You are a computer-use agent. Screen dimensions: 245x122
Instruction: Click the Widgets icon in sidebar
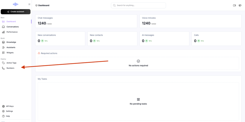[x=3, y=53]
